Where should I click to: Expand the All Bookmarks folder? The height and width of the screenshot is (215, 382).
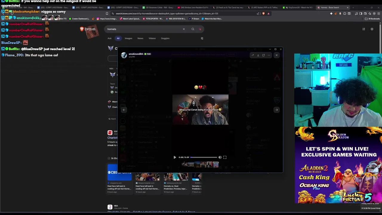(x=372, y=19)
